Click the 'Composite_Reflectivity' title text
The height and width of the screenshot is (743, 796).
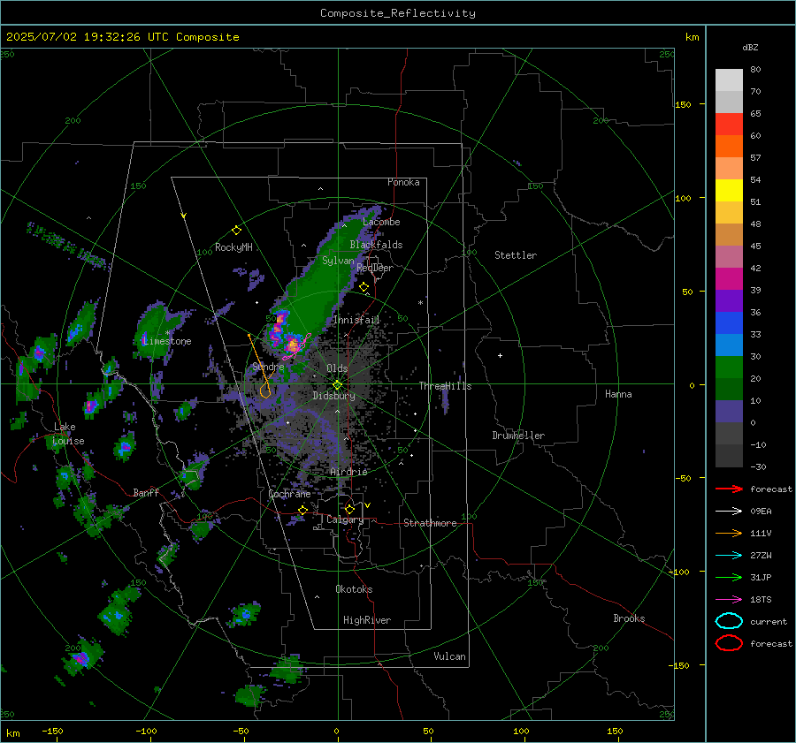point(398,13)
